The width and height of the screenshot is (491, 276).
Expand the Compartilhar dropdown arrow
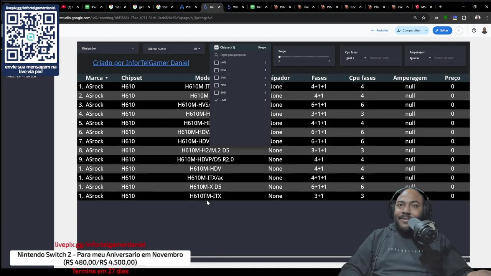(x=426, y=30)
